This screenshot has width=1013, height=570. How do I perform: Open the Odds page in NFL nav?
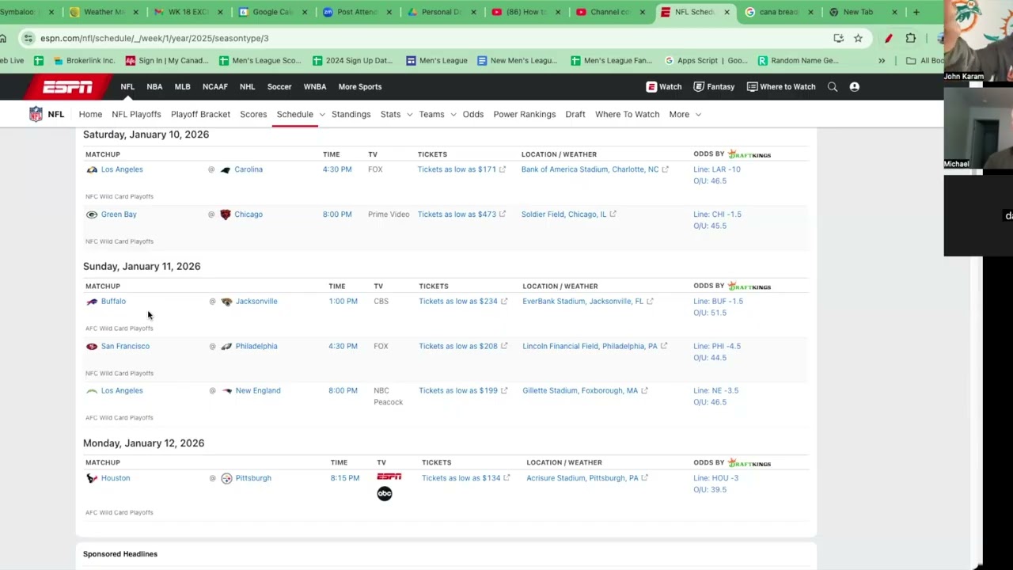click(x=473, y=114)
